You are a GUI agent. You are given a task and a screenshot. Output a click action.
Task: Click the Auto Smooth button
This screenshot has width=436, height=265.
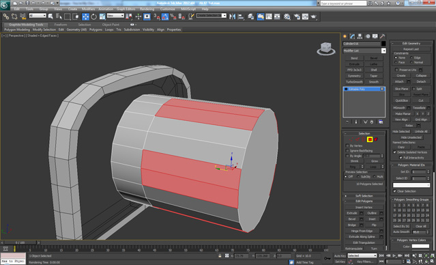point(401,232)
